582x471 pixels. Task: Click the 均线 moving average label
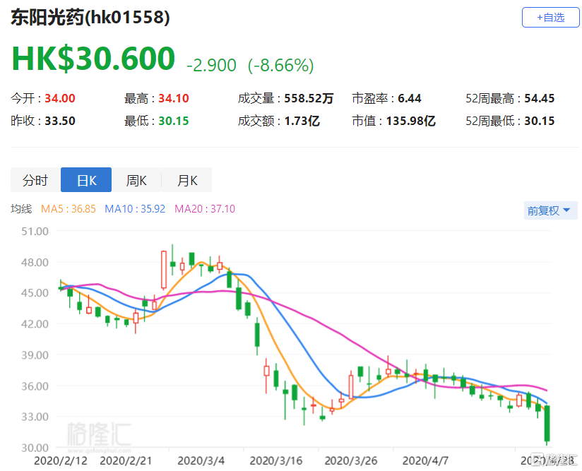(x=21, y=209)
